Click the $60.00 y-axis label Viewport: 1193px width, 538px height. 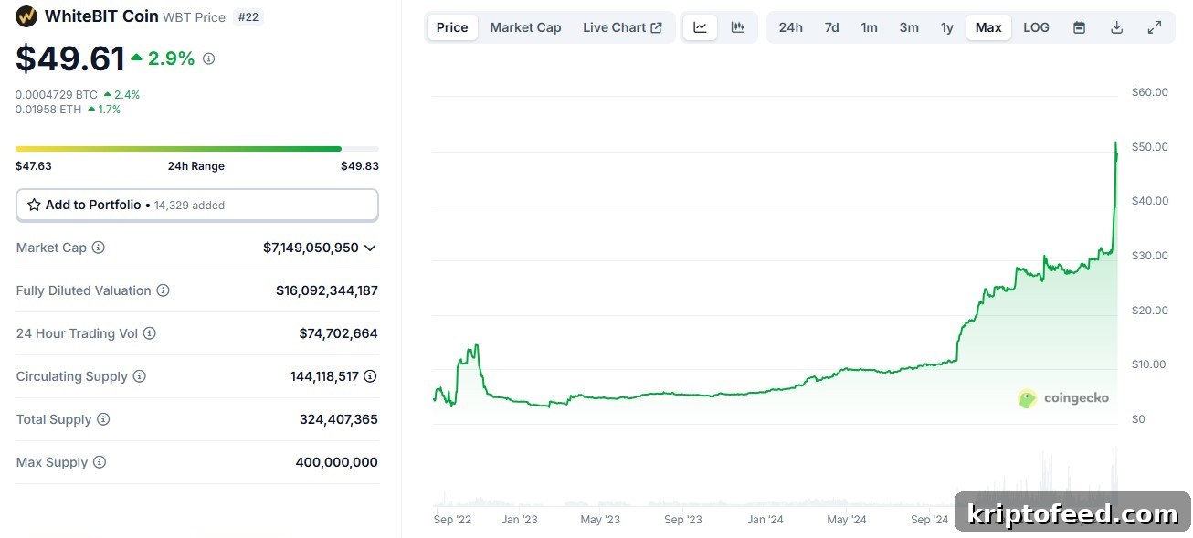pos(1150,91)
